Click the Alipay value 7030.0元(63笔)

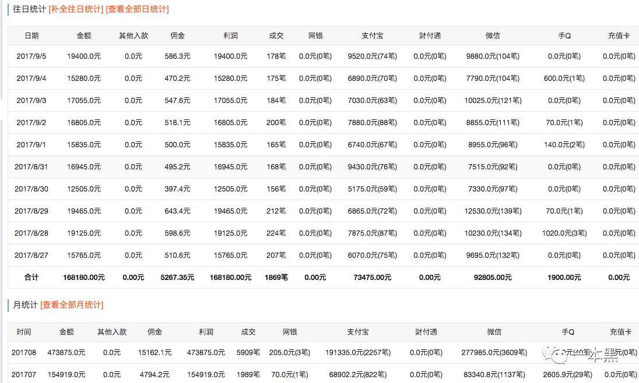[x=372, y=101]
